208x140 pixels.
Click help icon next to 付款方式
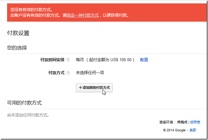point(68,73)
